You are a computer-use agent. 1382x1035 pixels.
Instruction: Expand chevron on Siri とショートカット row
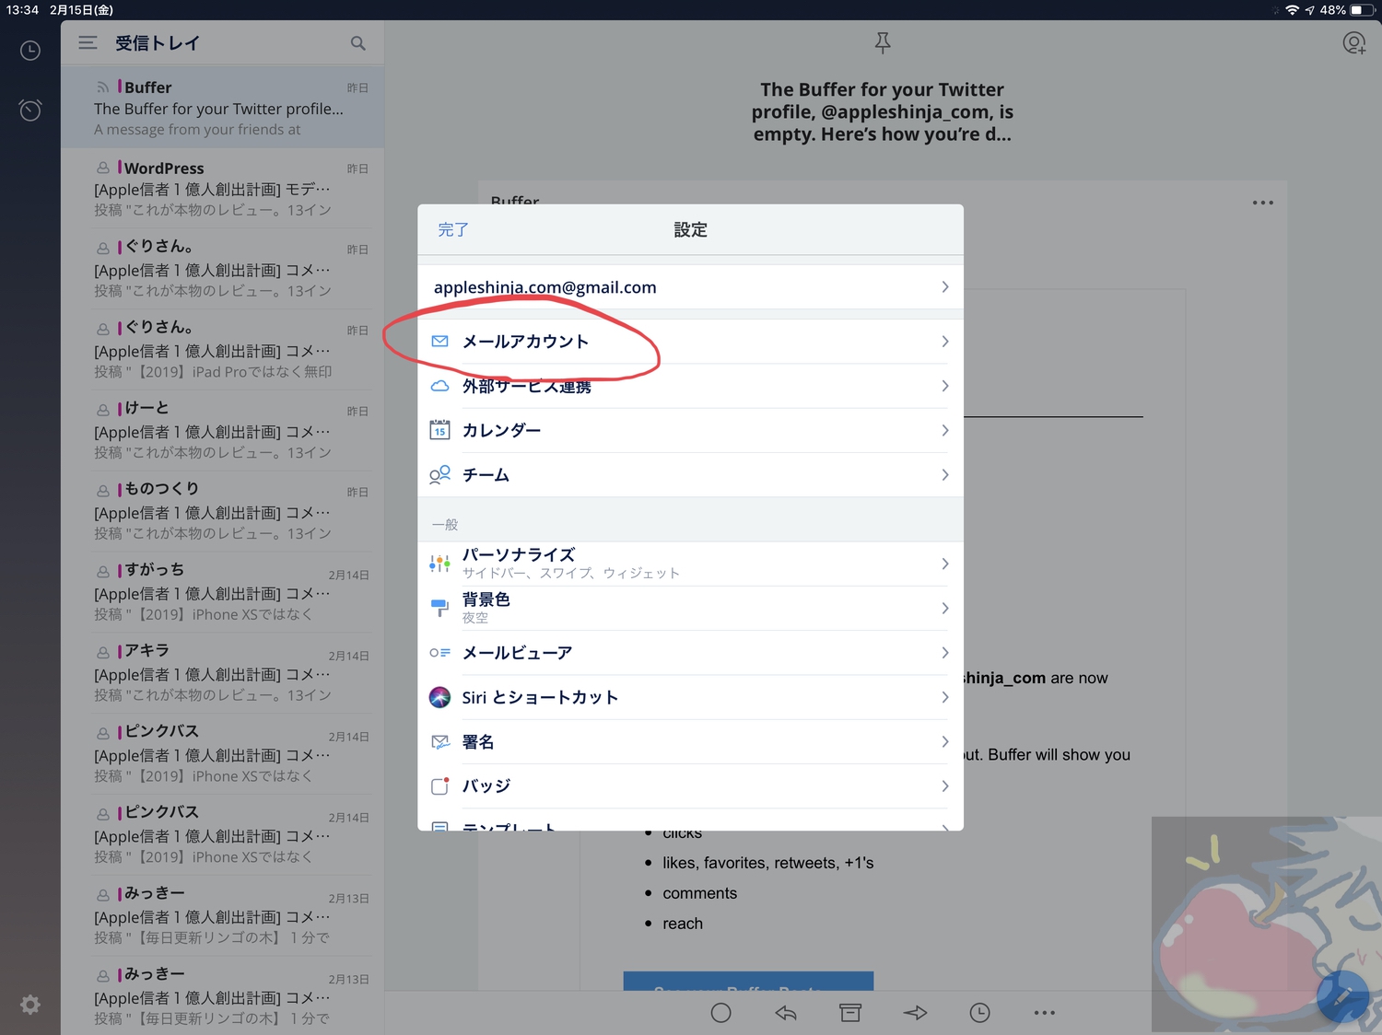945,697
